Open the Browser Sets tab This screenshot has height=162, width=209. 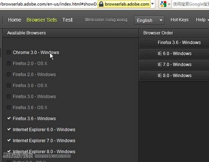click(42, 20)
